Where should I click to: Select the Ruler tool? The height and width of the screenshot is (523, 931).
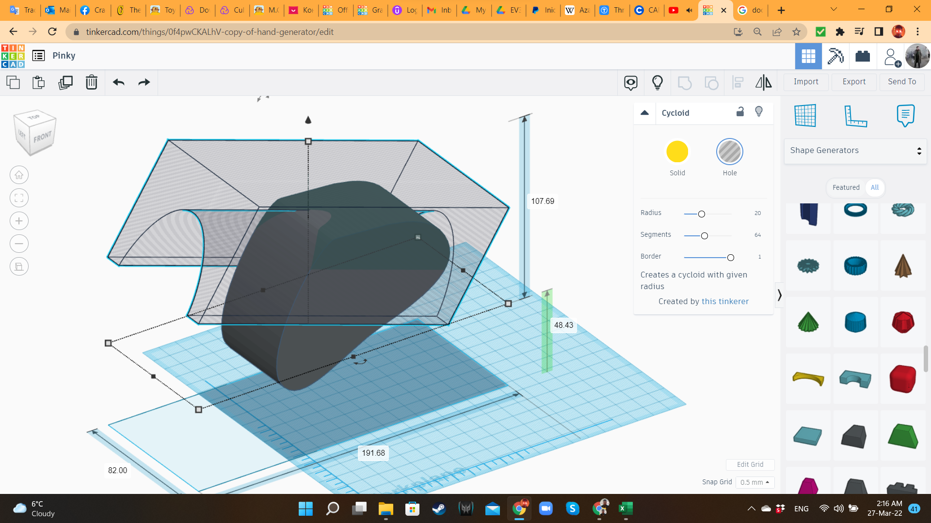855,116
